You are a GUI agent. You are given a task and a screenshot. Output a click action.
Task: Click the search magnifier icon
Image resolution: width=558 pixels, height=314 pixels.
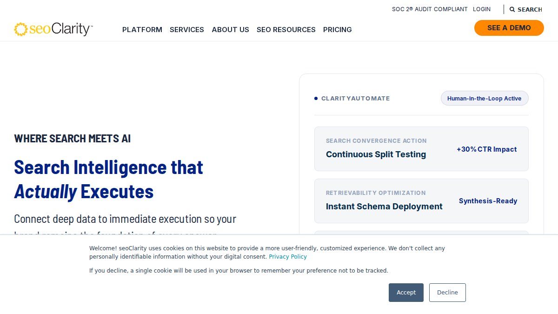512,9
